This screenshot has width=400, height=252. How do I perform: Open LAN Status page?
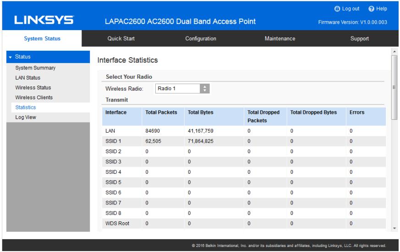tap(28, 78)
